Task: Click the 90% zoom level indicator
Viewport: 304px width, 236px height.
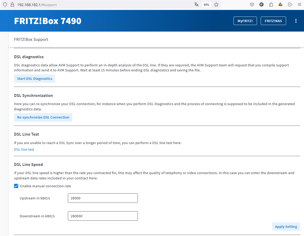Action: (x=206, y=4)
